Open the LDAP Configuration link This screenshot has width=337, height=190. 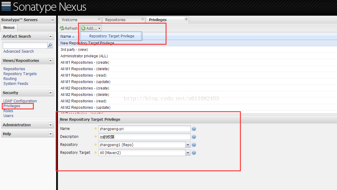20,101
